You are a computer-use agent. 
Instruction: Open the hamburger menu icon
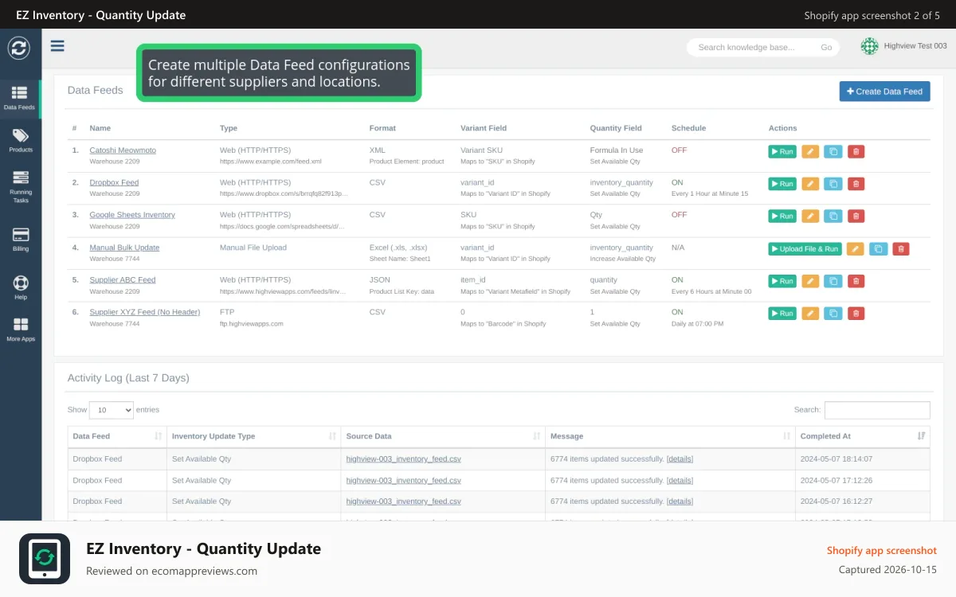click(57, 46)
